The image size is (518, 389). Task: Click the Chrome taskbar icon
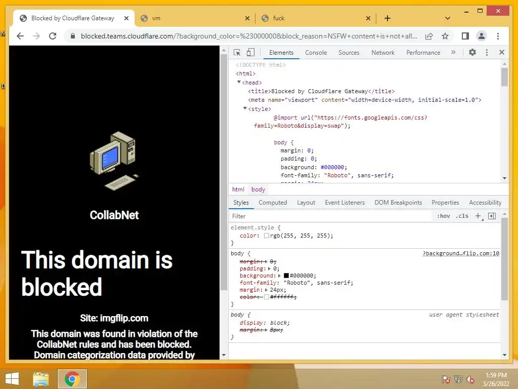pyautogui.click(x=72, y=379)
